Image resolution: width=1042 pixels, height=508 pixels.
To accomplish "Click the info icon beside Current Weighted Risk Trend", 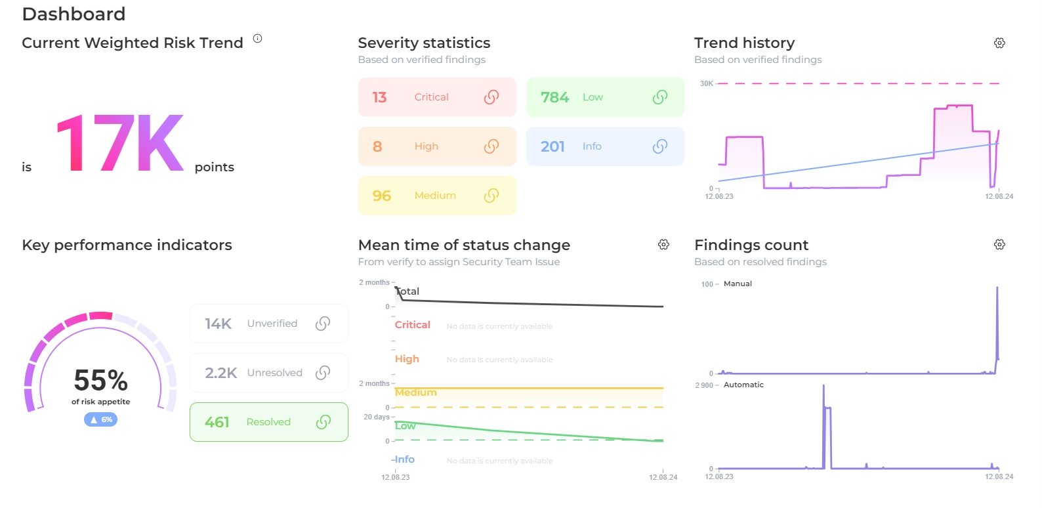I will click(258, 39).
